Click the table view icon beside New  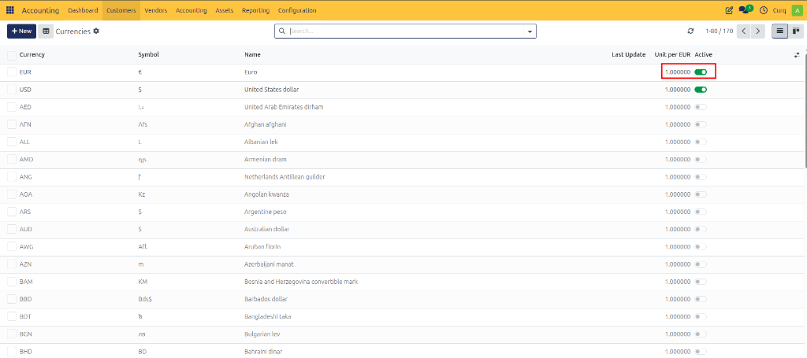pyautogui.click(x=46, y=31)
